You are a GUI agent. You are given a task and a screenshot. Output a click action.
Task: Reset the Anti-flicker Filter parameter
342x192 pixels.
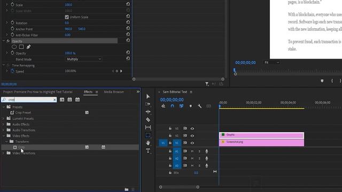click(128, 34)
